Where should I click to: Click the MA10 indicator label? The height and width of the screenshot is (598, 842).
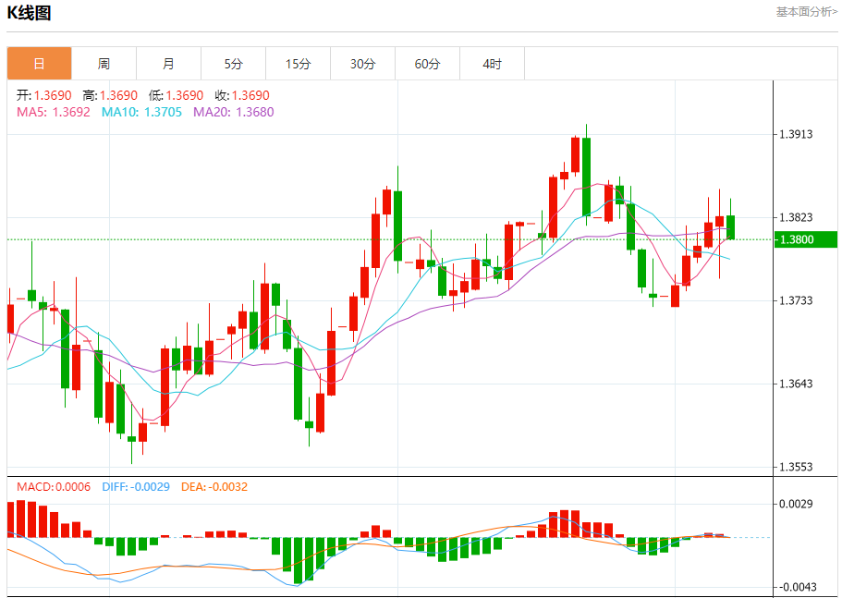coord(141,112)
